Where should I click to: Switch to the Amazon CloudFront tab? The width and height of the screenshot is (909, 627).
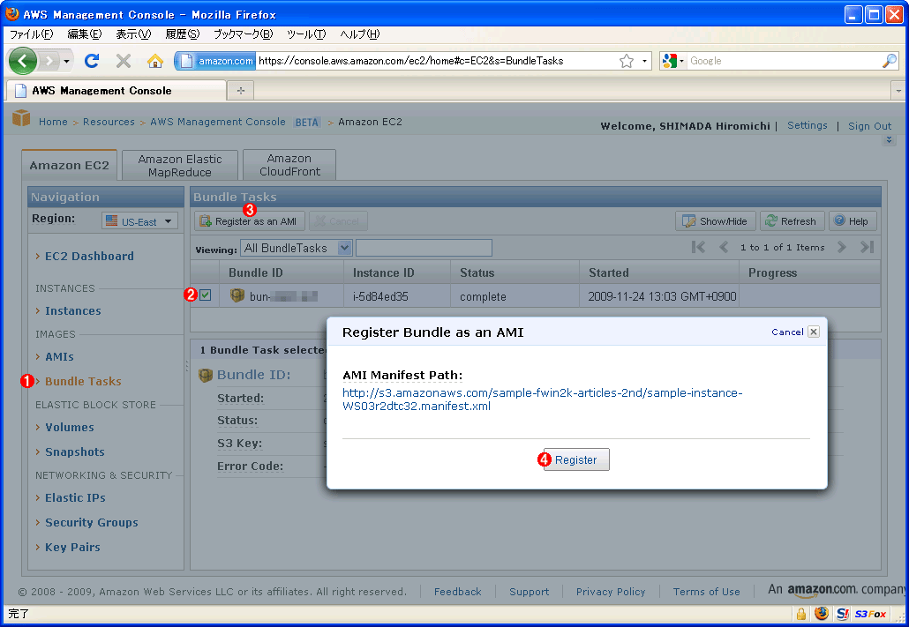point(289,165)
